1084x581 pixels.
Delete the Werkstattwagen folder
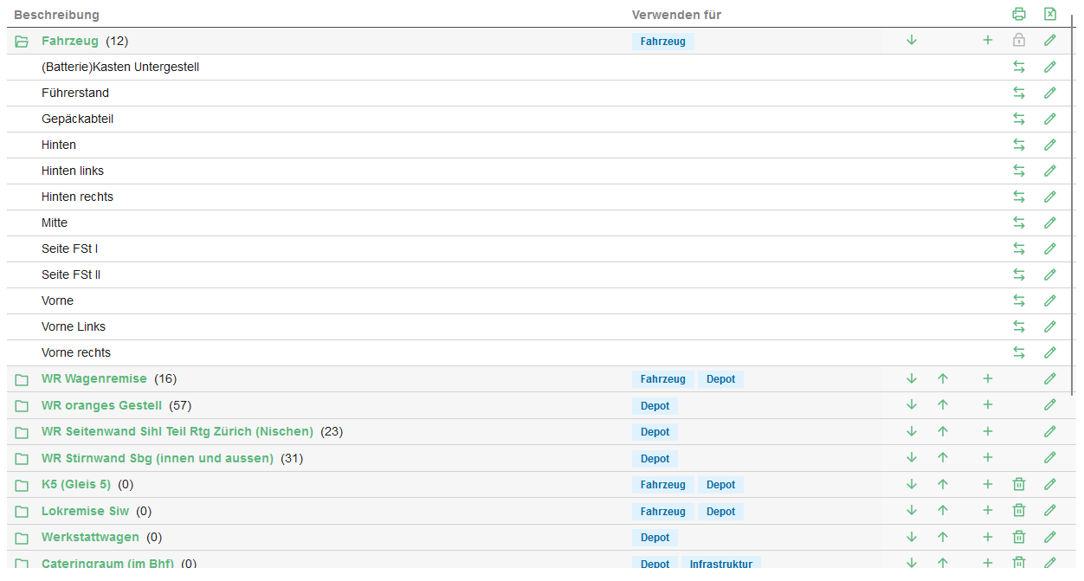coord(1019,538)
